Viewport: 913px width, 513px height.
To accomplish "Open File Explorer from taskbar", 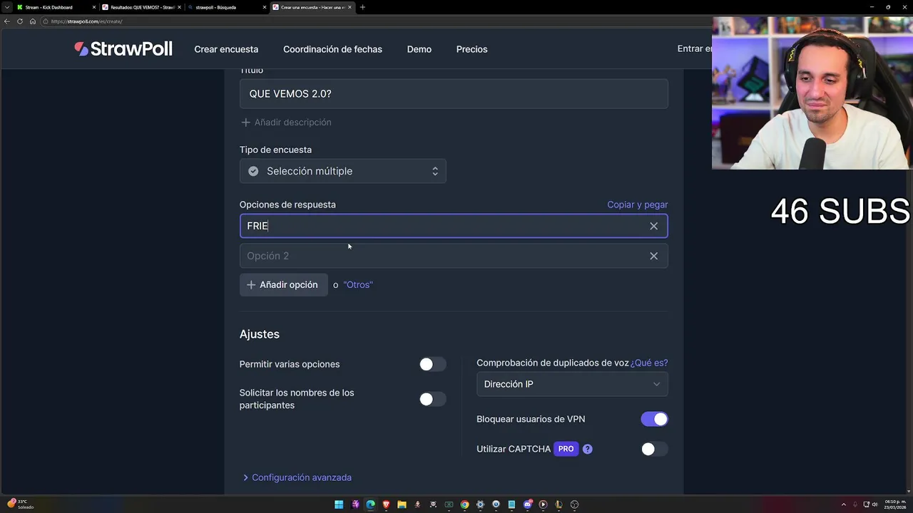I will 402,504.
